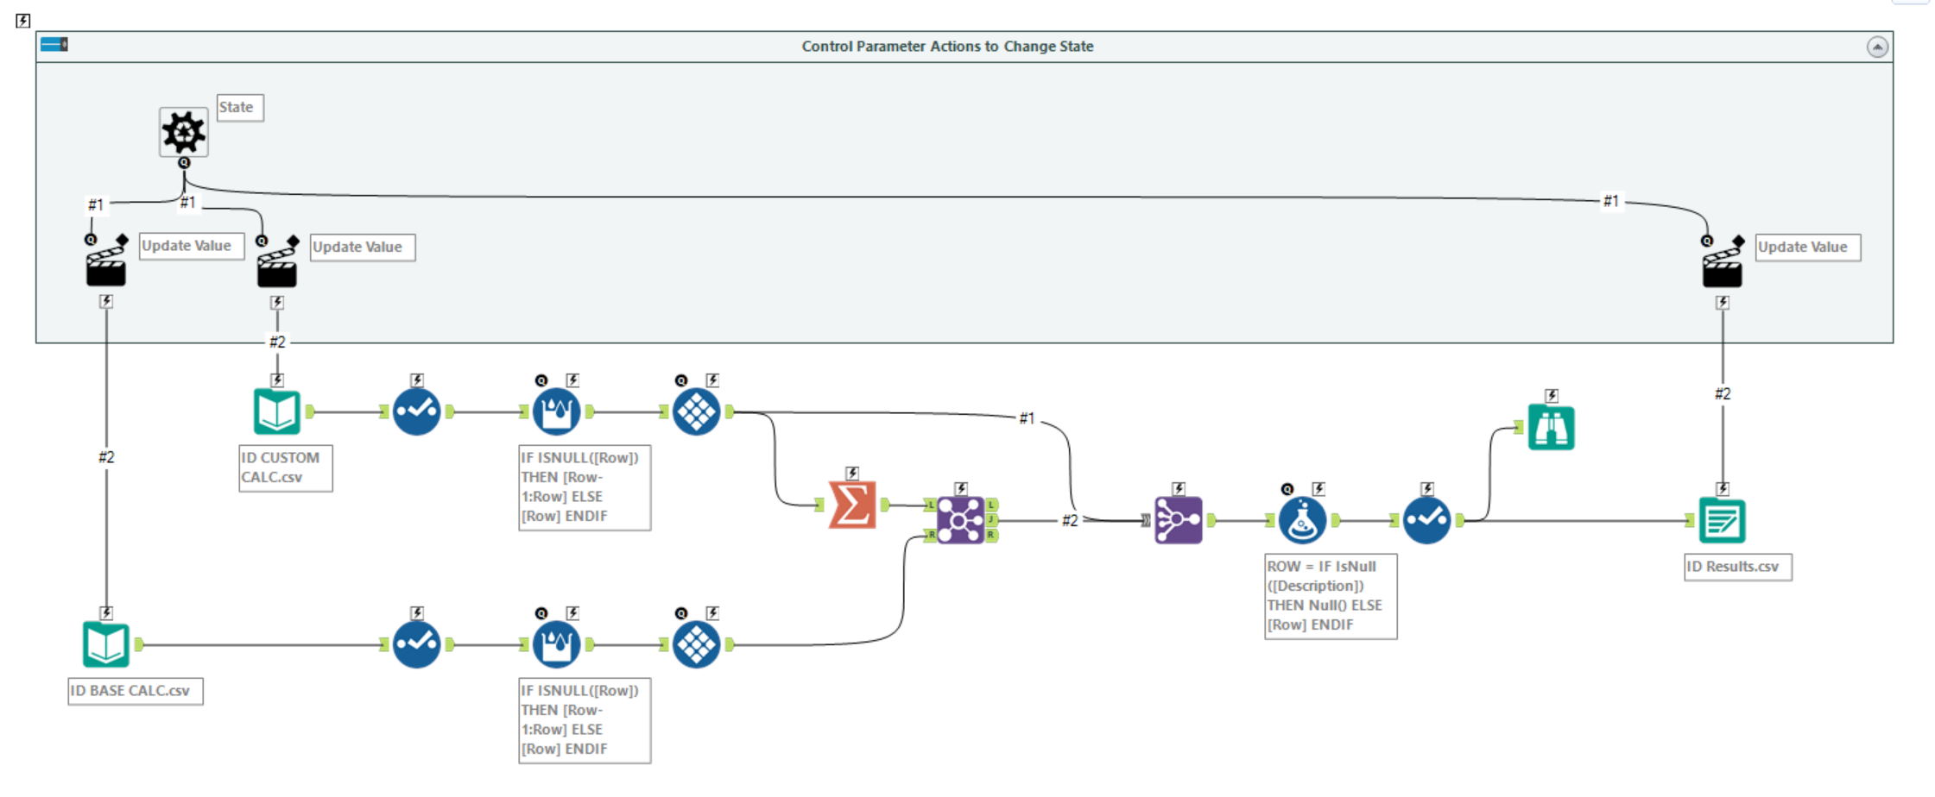
Task: Select the diamond-grid tool in the top branch
Action: (697, 411)
